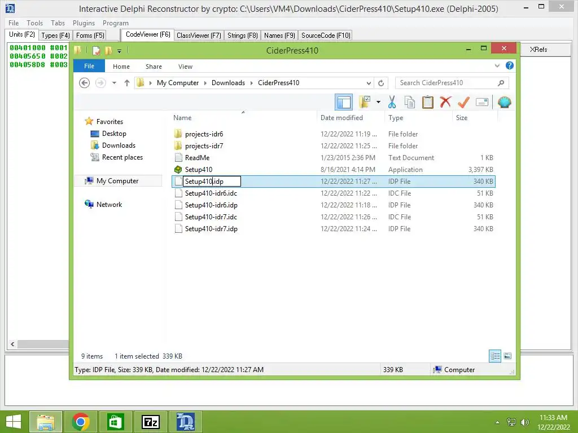Click the Paste clipboard icon
The image size is (578, 433).
(428, 102)
